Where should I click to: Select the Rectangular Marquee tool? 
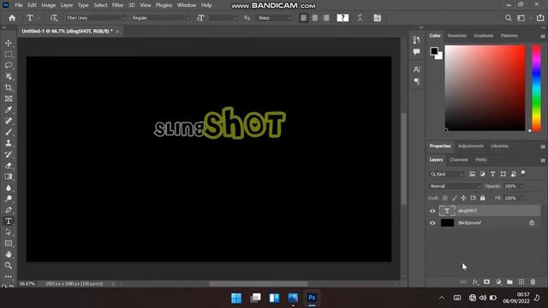pos(9,54)
